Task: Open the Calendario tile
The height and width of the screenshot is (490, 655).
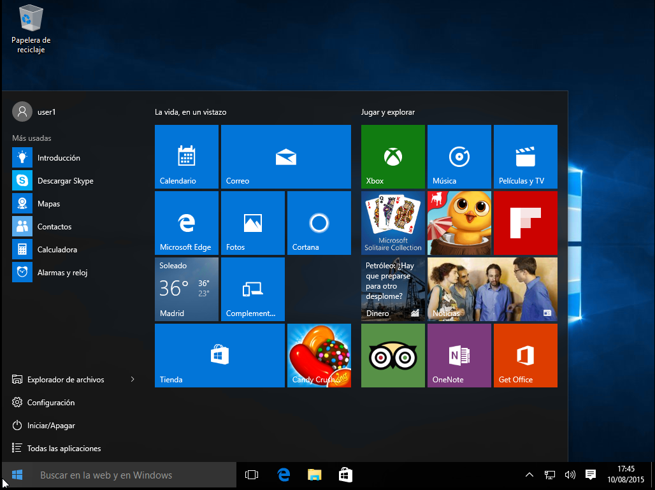Action: [186, 156]
